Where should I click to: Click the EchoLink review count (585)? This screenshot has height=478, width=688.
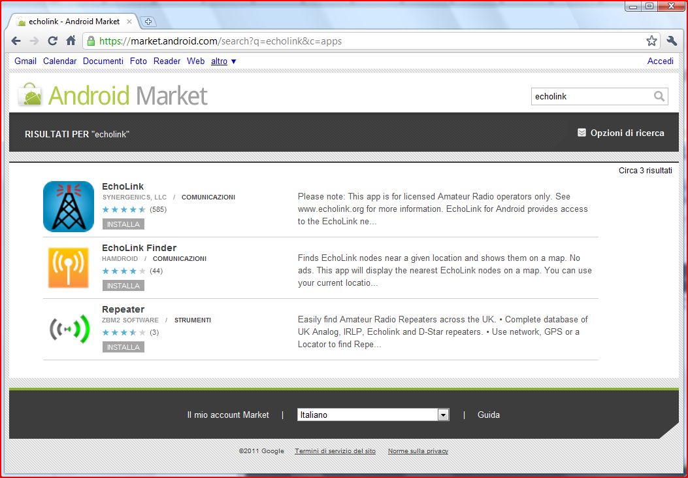point(158,210)
